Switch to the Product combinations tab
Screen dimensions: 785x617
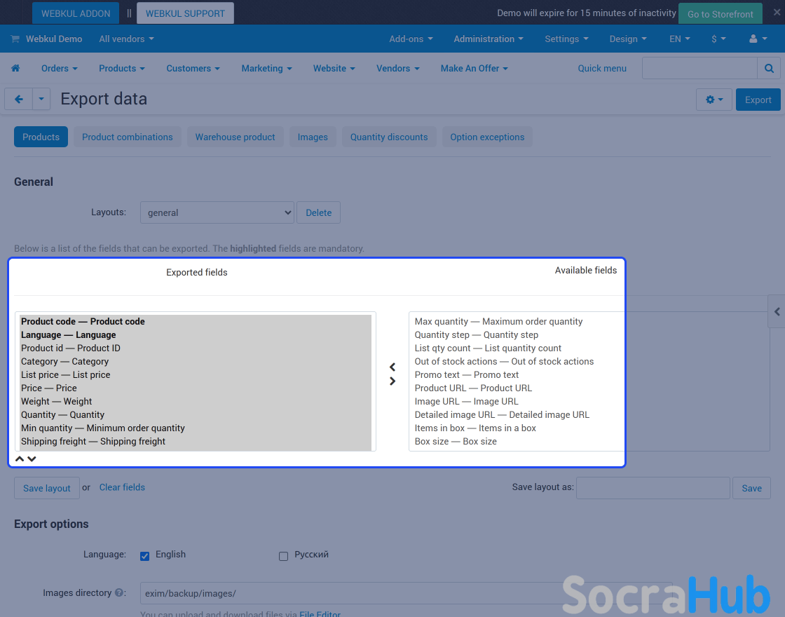pyautogui.click(x=127, y=137)
